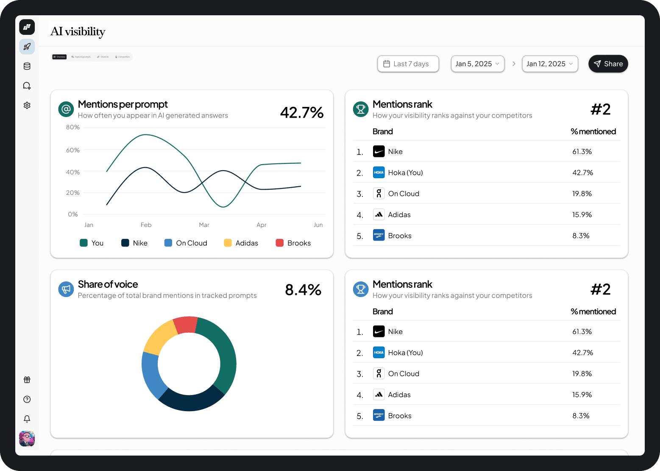Click the Mentions per prompt title

(x=123, y=104)
